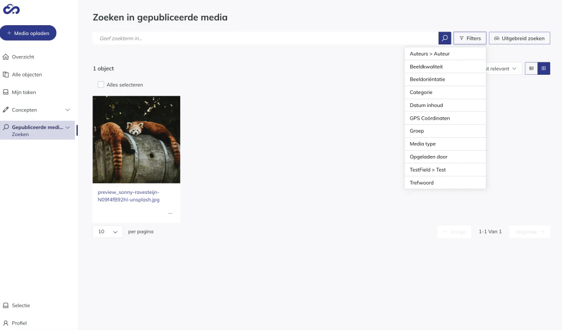Open preview_sonny-ravesteijn file link
The image size is (562, 330).
(129, 196)
